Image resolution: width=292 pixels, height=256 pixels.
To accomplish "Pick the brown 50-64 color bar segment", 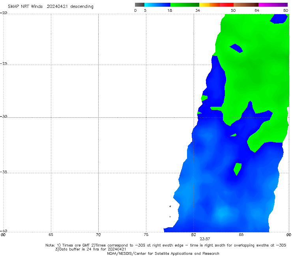I will coord(246,5).
